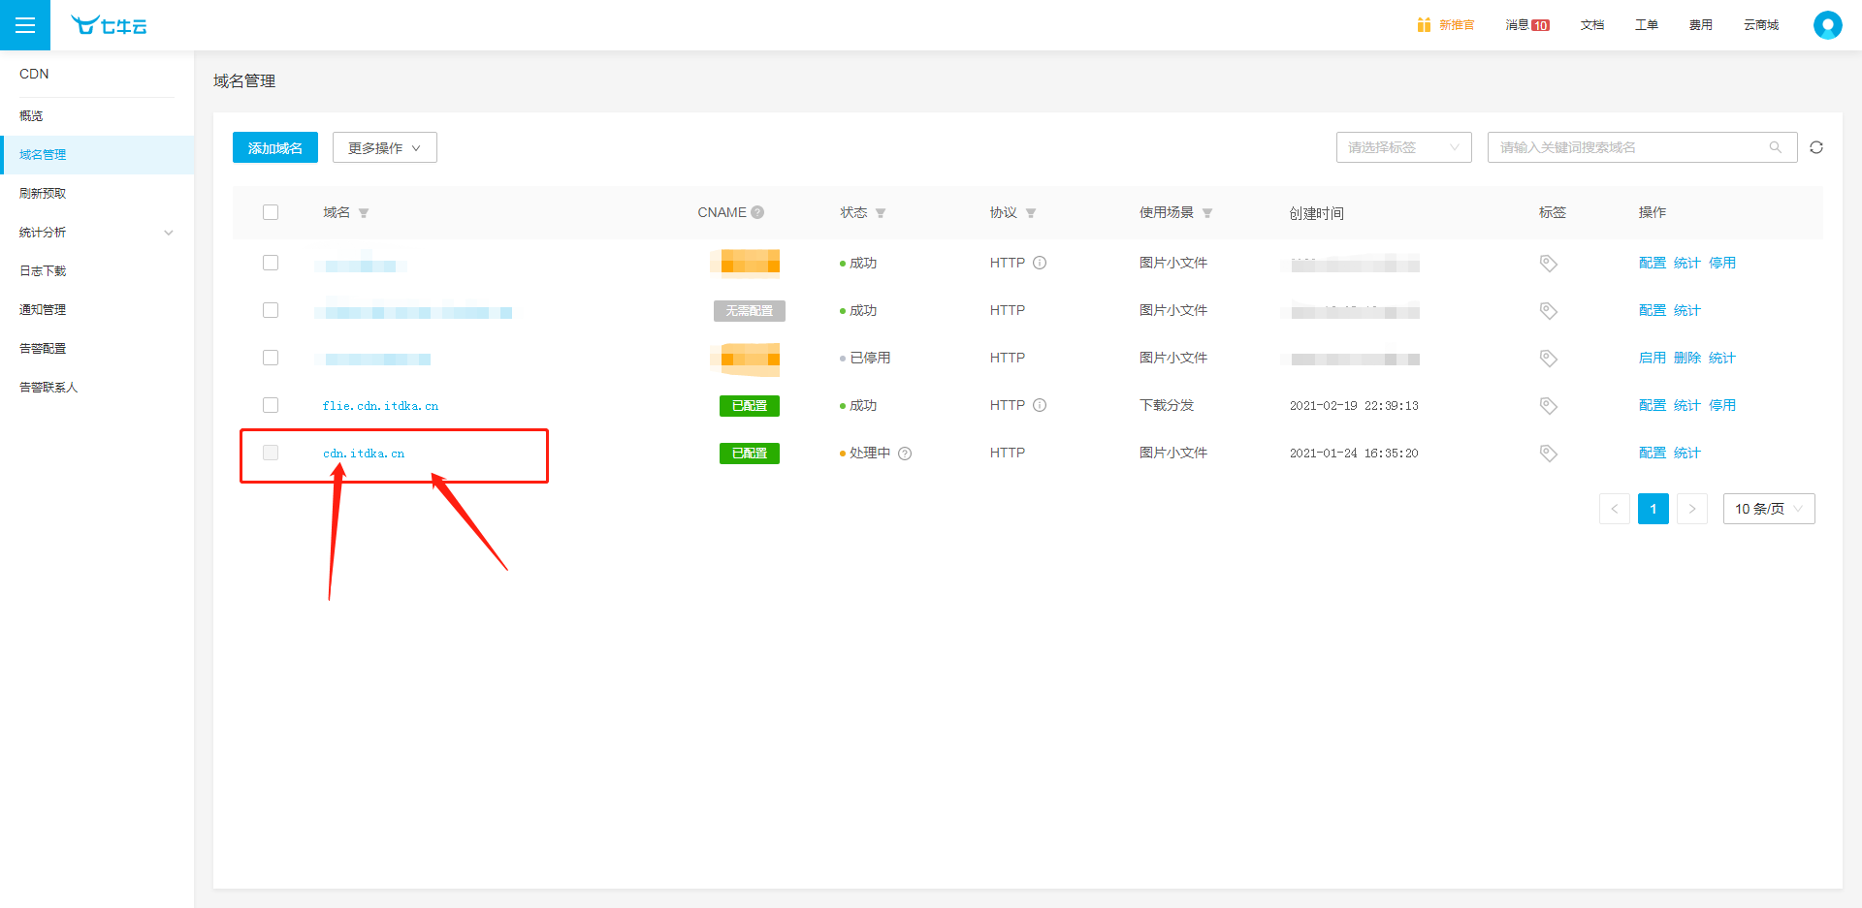Open 文档 in the top bar
Image resolution: width=1862 pixels, height=908 pixels.
(1592, 25)
